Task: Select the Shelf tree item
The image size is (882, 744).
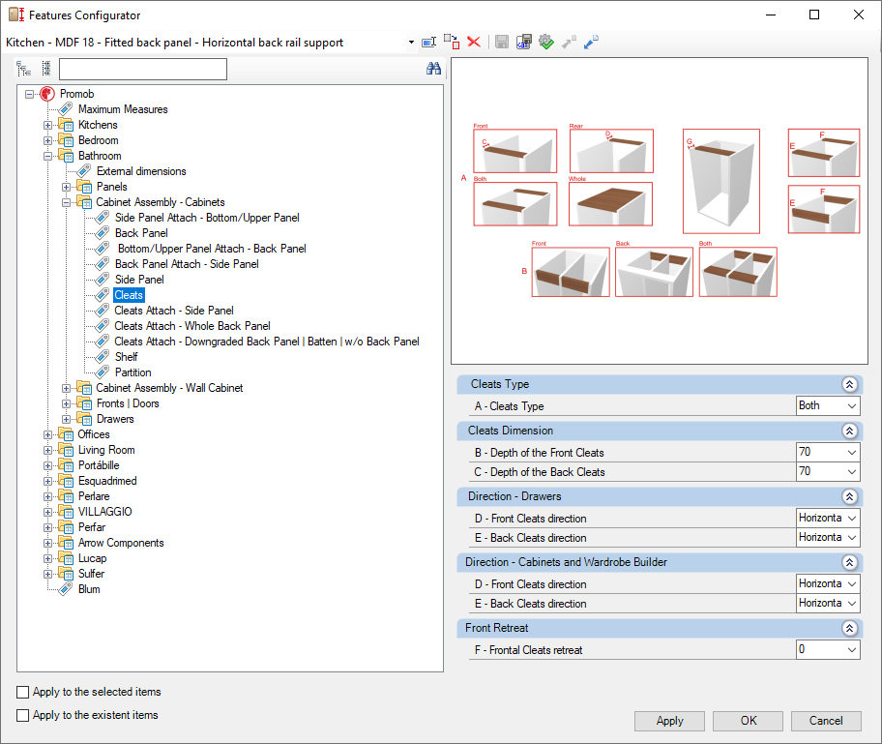Action: coord(126,357)
